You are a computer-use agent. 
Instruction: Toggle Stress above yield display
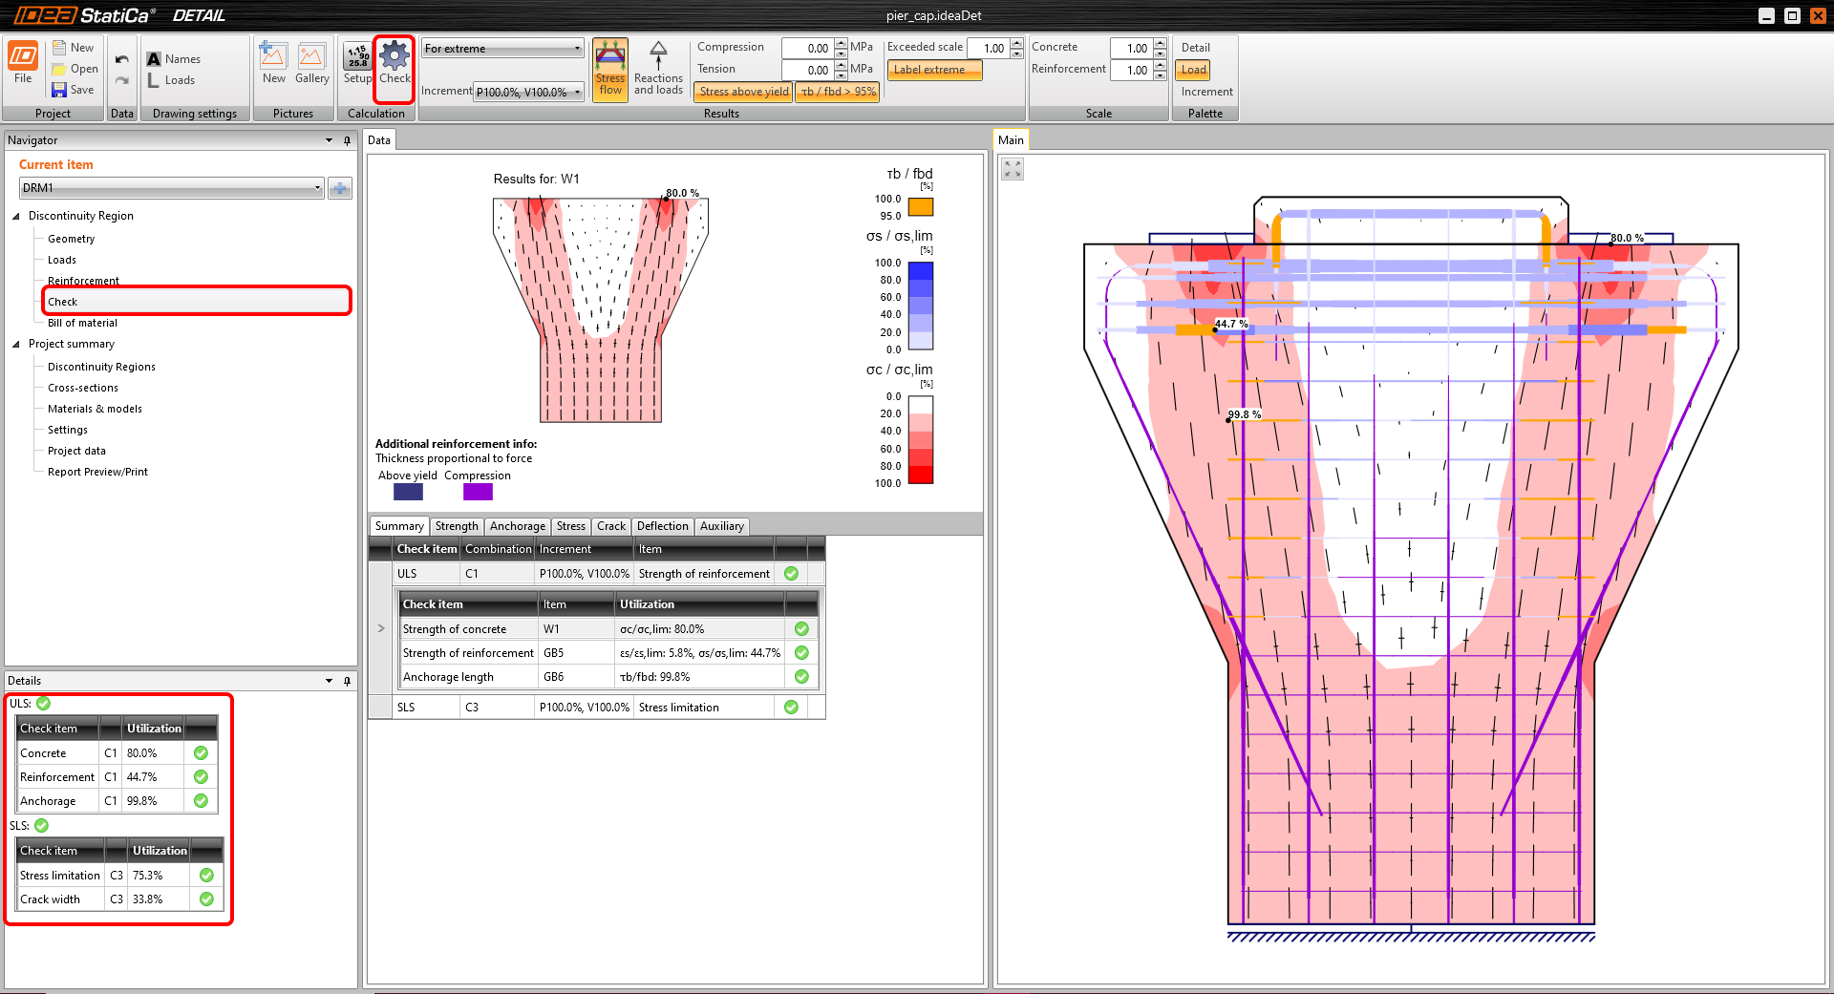tap(744, 92)
